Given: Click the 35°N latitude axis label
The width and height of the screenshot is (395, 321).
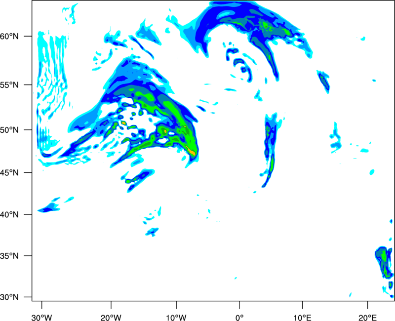Looking at the screenshot, I should [x=9, y=256].
